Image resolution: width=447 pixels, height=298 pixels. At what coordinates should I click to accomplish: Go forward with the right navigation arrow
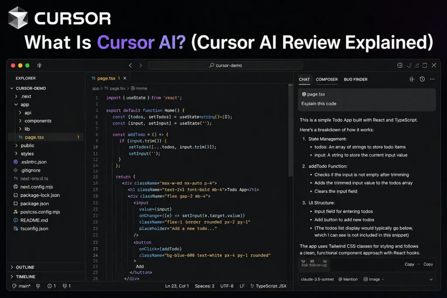tap(141, 65)
